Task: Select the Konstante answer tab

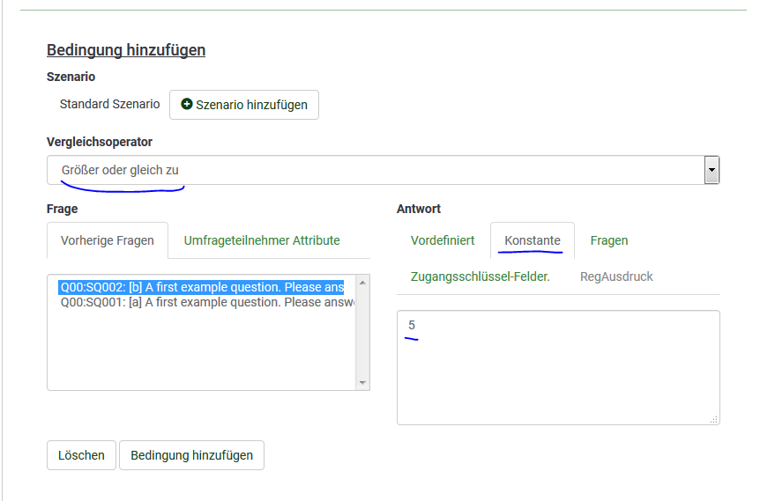Action: click(x=532, y=240)
